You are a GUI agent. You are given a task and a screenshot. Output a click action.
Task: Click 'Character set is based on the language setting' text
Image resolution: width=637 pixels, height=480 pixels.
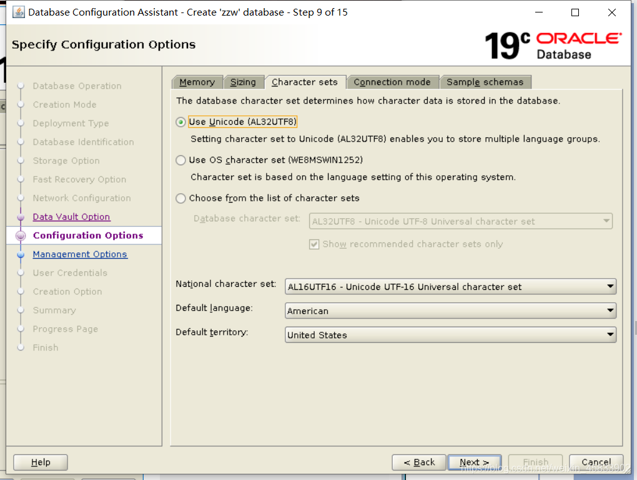(353, 177)
